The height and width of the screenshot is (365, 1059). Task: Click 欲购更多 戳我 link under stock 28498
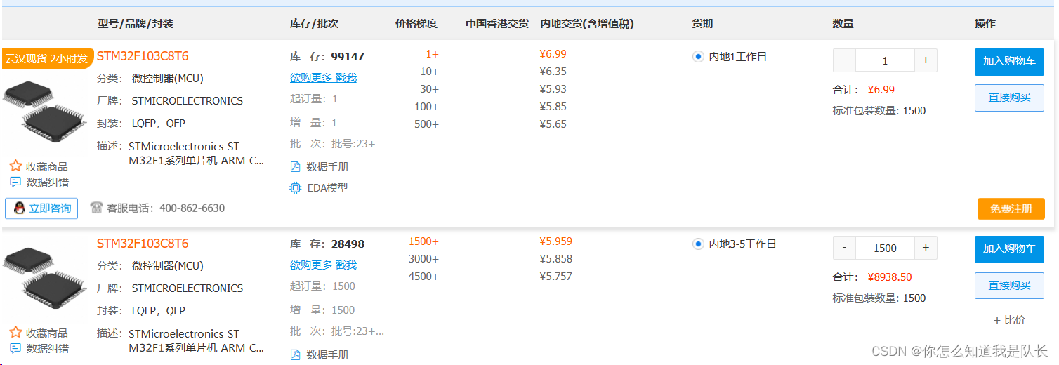point(323,265)
